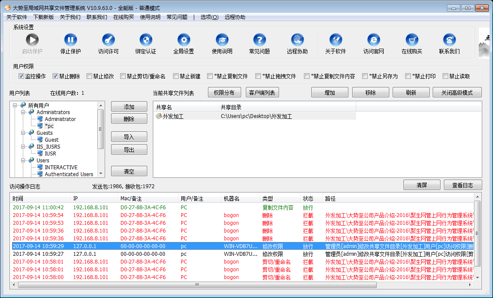
Task: Open the 关于软件 menu item
Action: tap(17, 17)
